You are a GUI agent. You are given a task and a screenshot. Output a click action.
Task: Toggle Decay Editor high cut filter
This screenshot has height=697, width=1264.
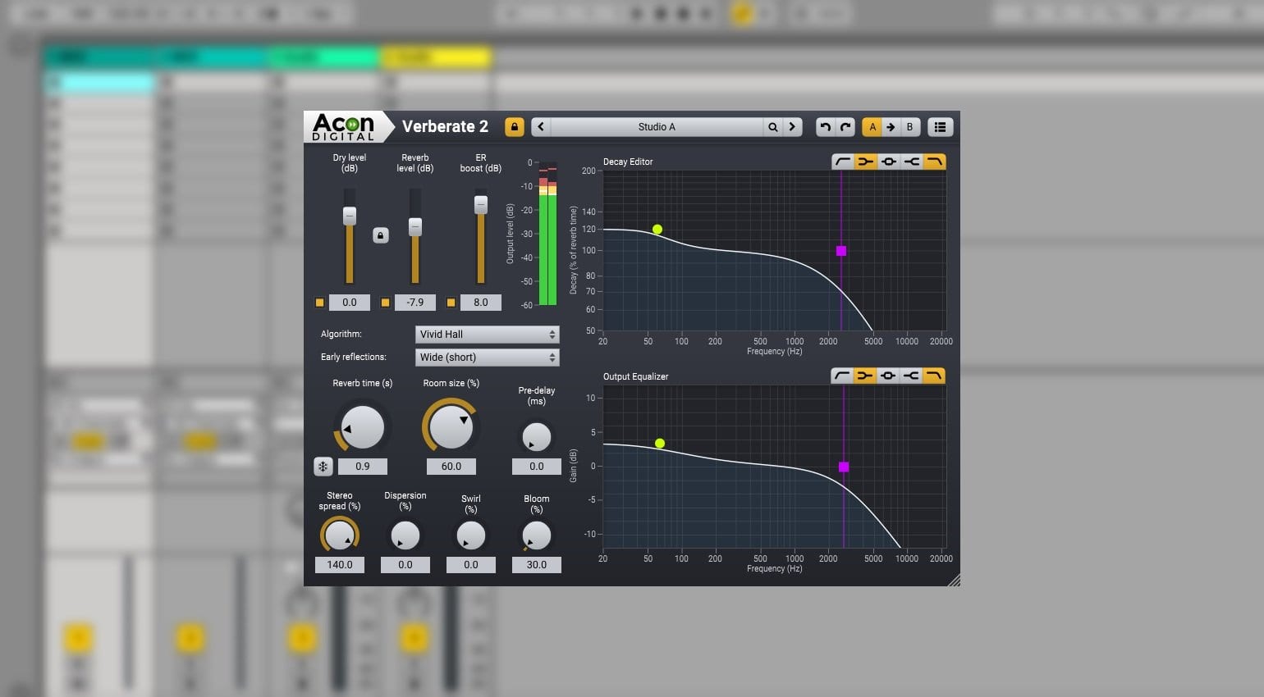934,162
